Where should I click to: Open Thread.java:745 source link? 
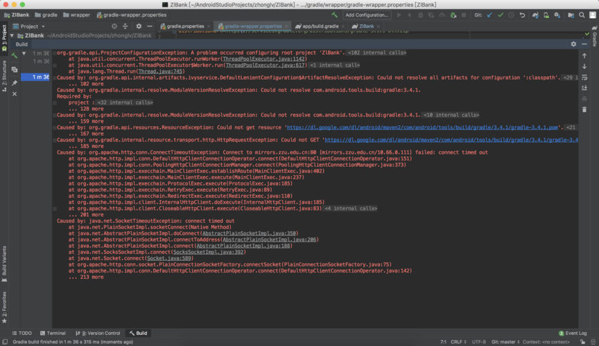pos(160,71)
